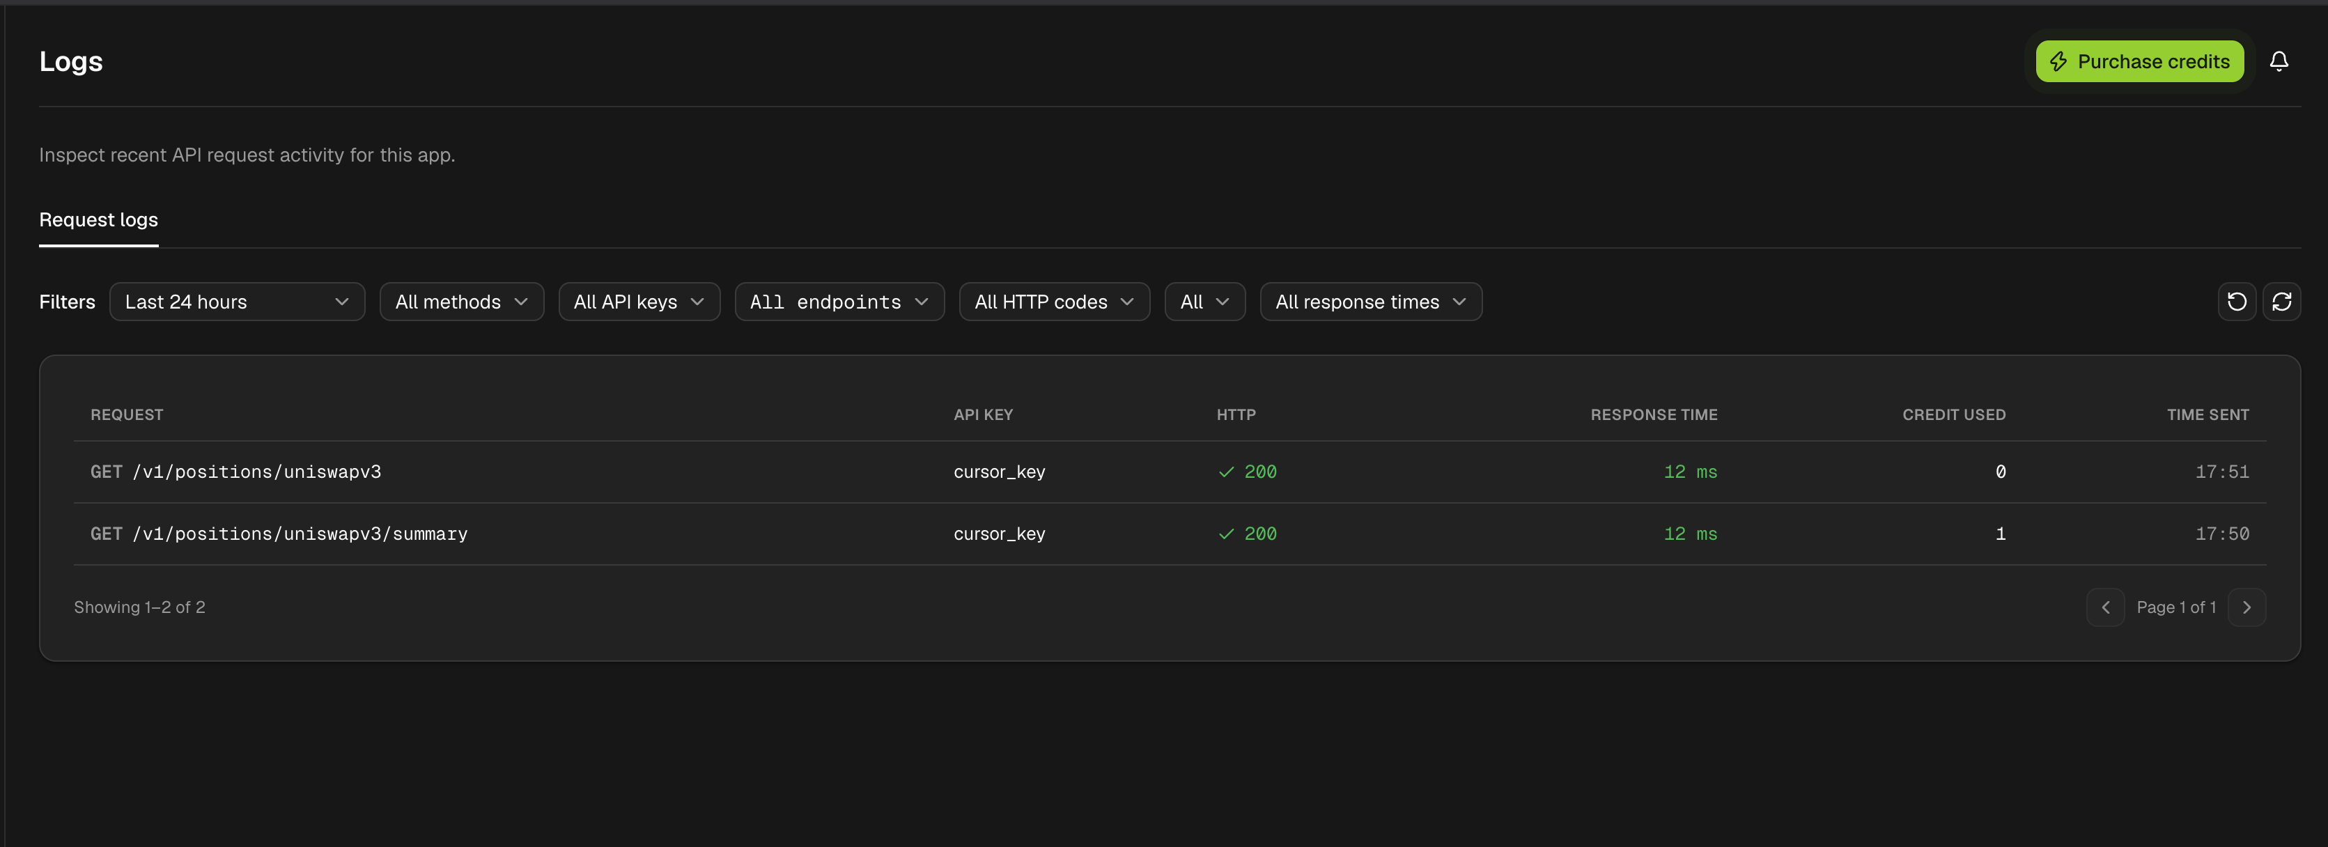The height and width of the screenshot is (847, 2328).
Task: Click cursor_key in the 17:51 row
Action: coord(999,472)
